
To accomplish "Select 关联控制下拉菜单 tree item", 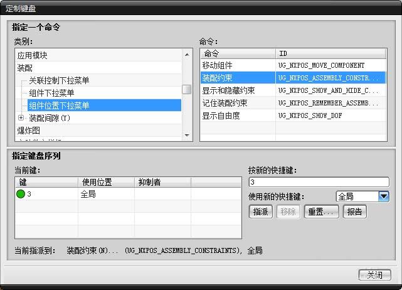I will [59, 80].
